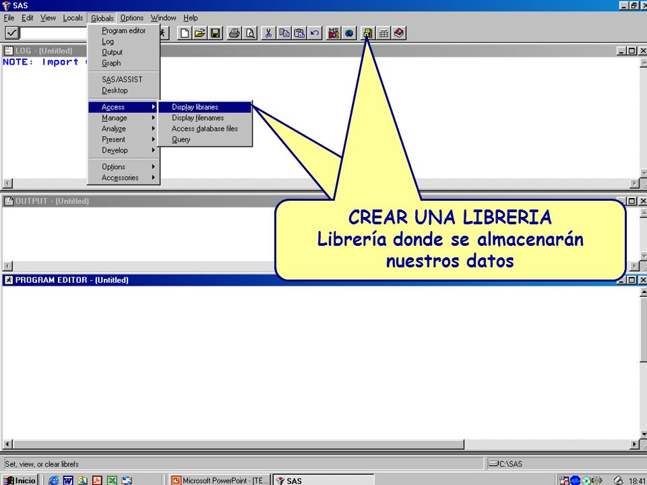This screenshot has height=485, width=647.
Task: Click the checkmark submit command button
Action: click(x=11, y=32)
